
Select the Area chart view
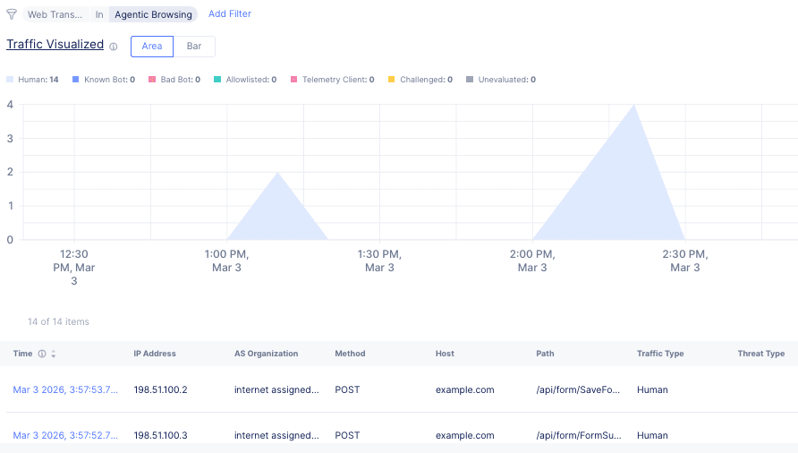point(152,47)
